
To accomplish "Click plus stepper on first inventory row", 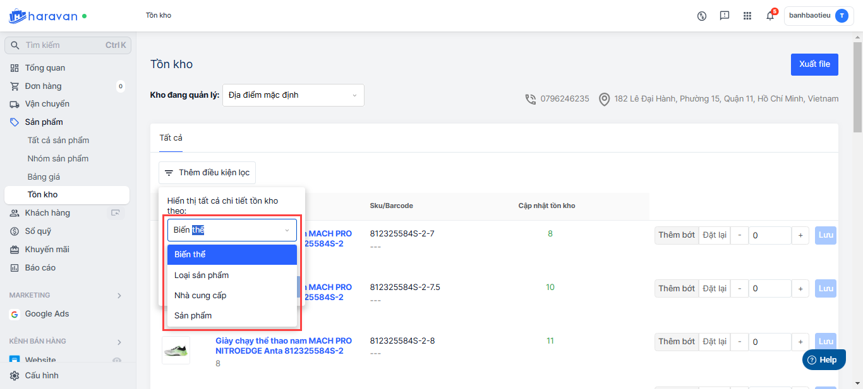I will pyautogui.click(x=800, y=235).
